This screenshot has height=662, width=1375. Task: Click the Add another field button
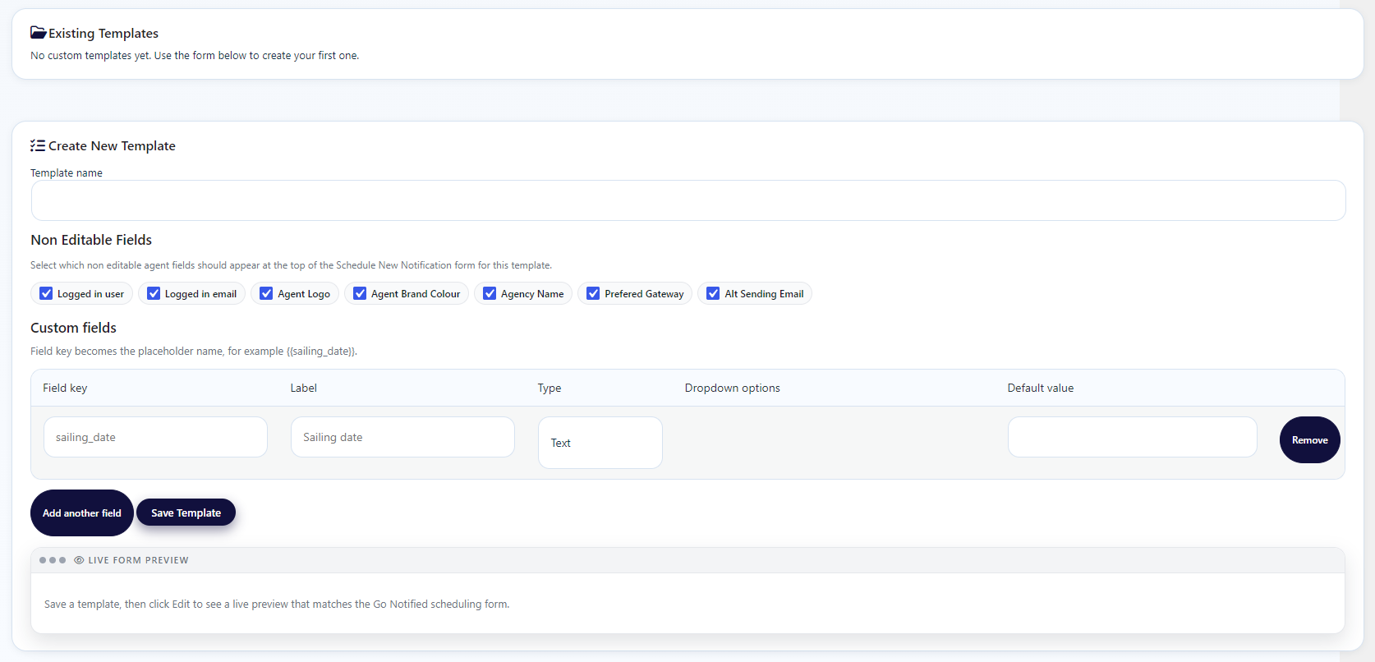click(82, 513)
